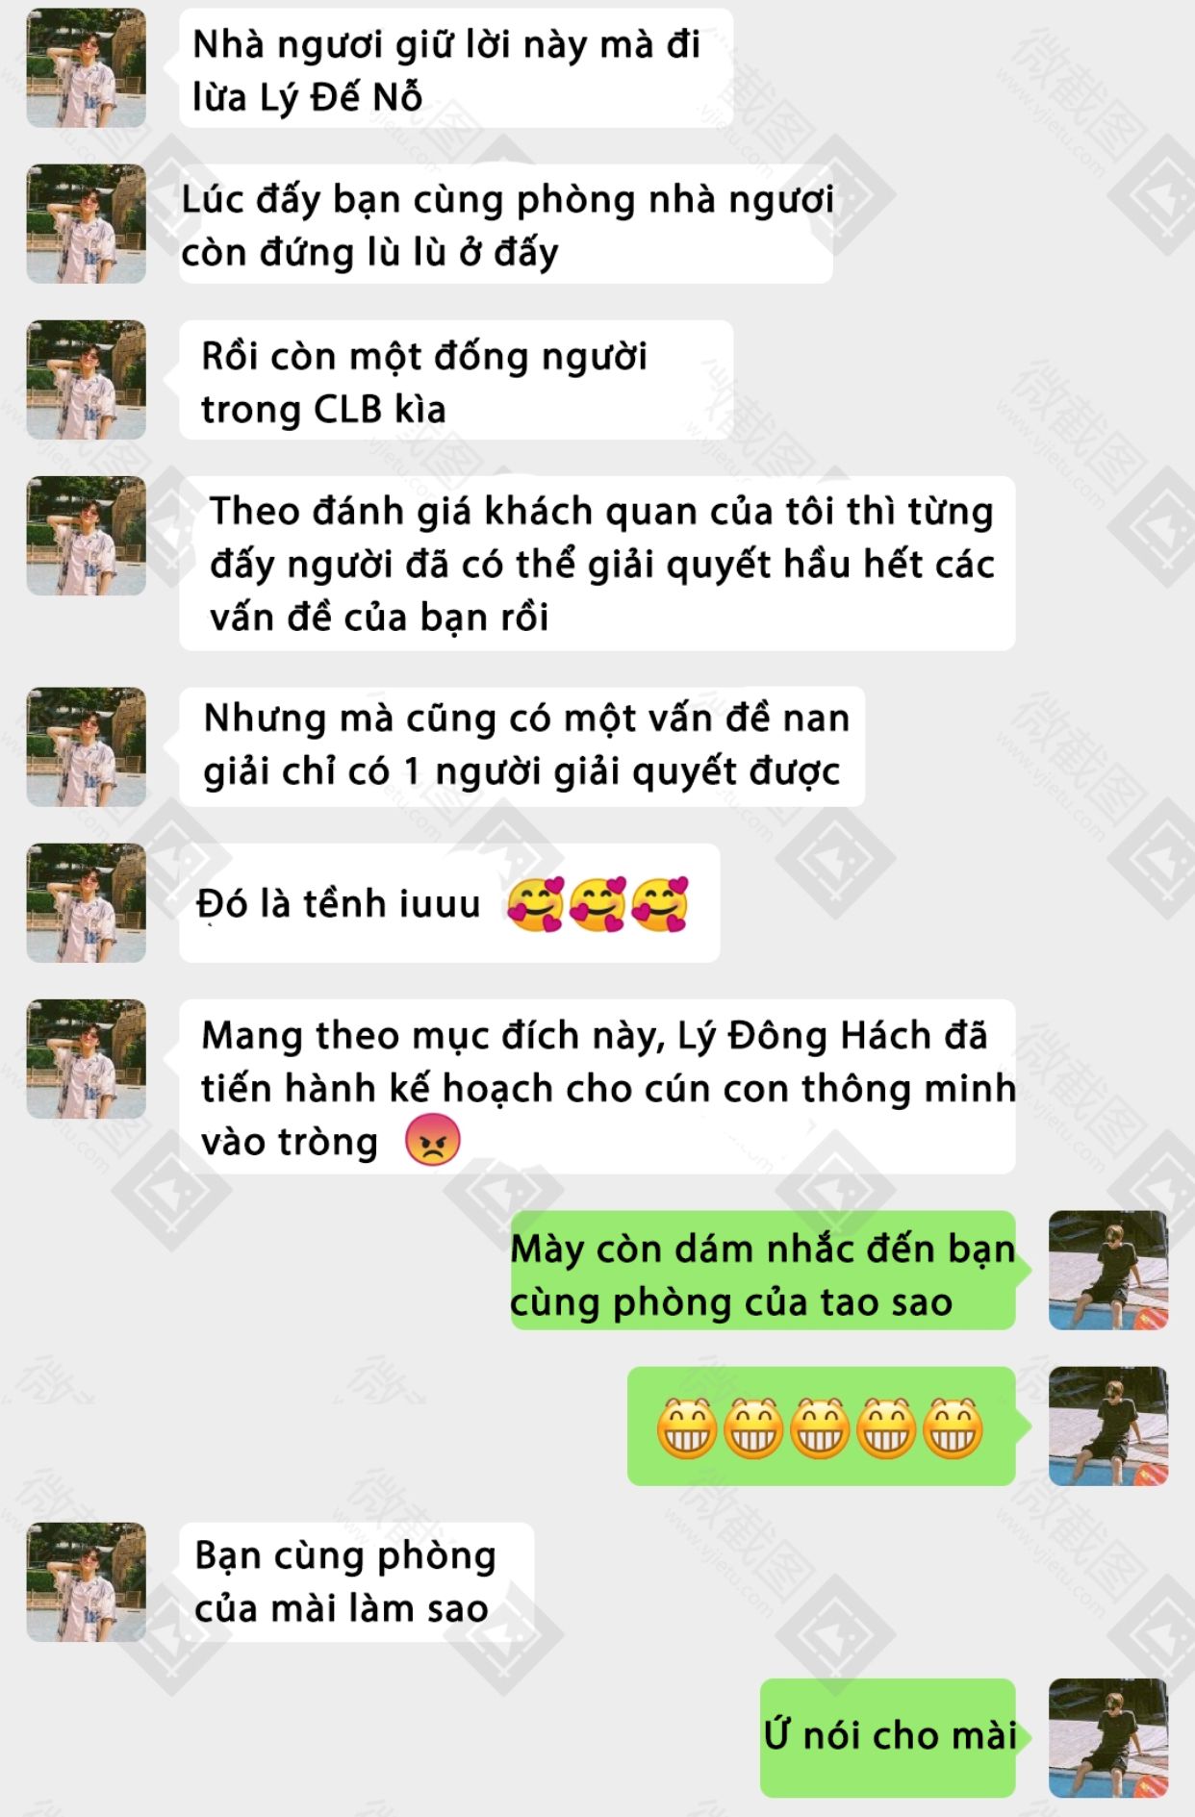Screen dimensions: 1195x1817
Task: Tap the middle grinning emoji in green bubble
Action: pyautogui.click(x=820, y=1427)
